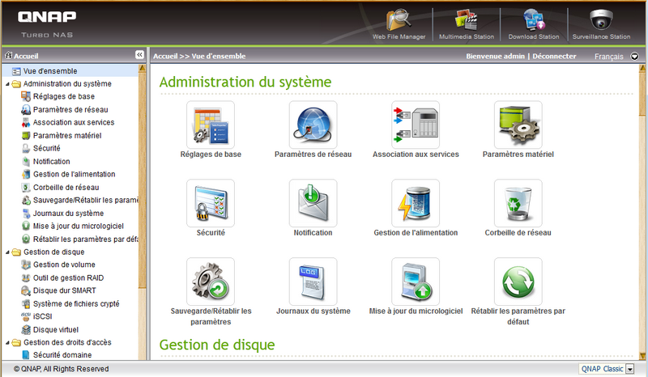Open Journaux du système LOG icon
This screenshot has width=648, height=377.
tap(313, 282)
